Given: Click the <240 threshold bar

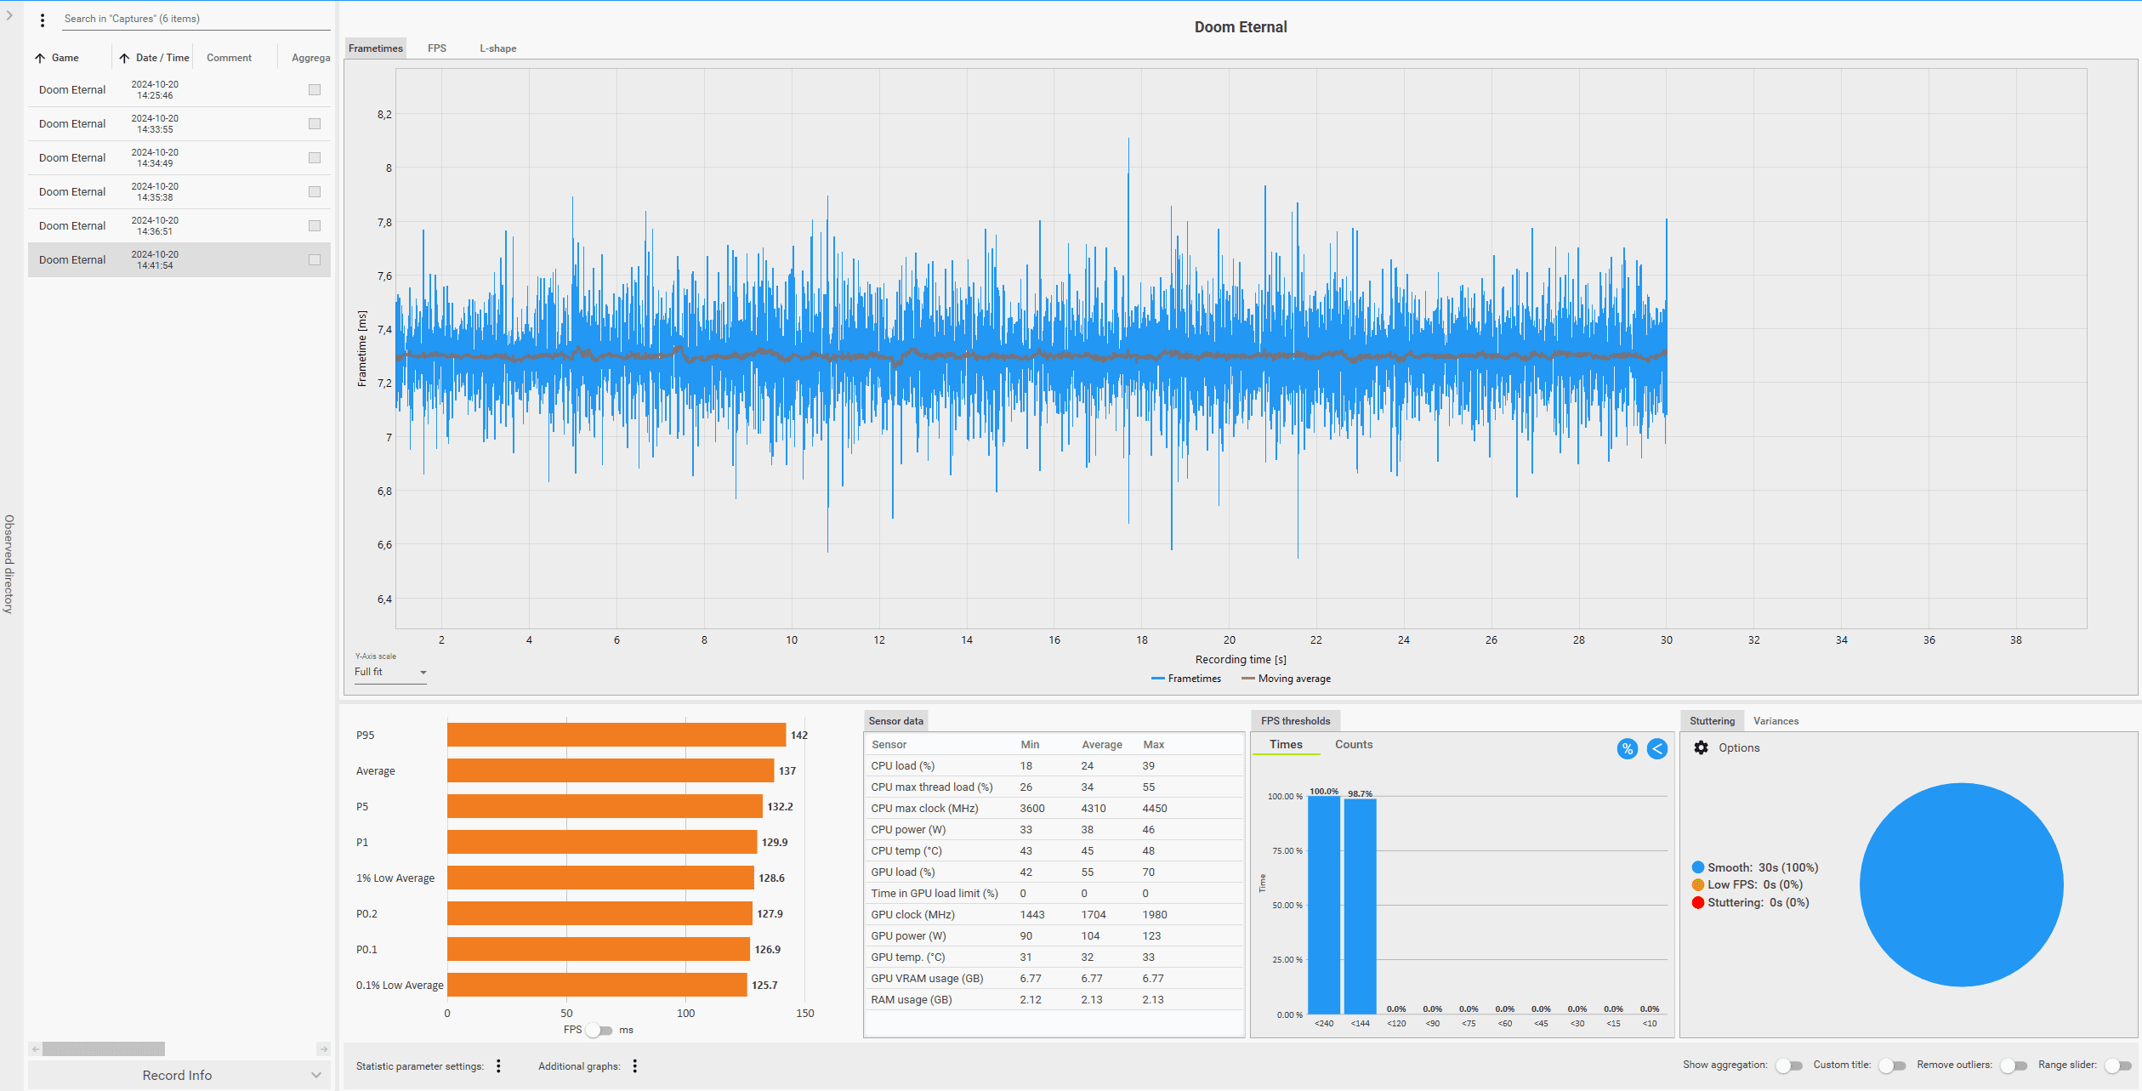Looking at the screenshot, I should tap(1324, 905).
